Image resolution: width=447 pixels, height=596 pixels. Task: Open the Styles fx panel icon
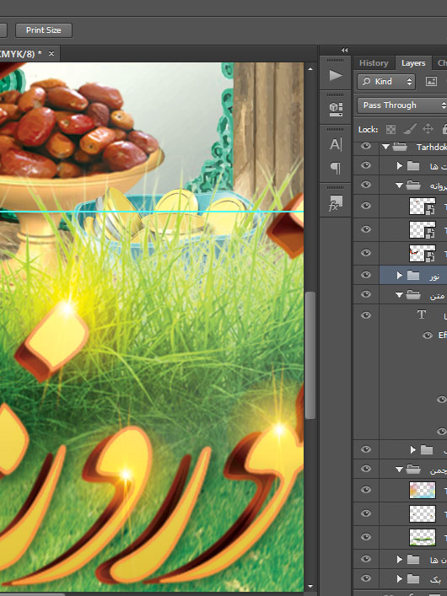pyautogui.click(x=336, y=203)
